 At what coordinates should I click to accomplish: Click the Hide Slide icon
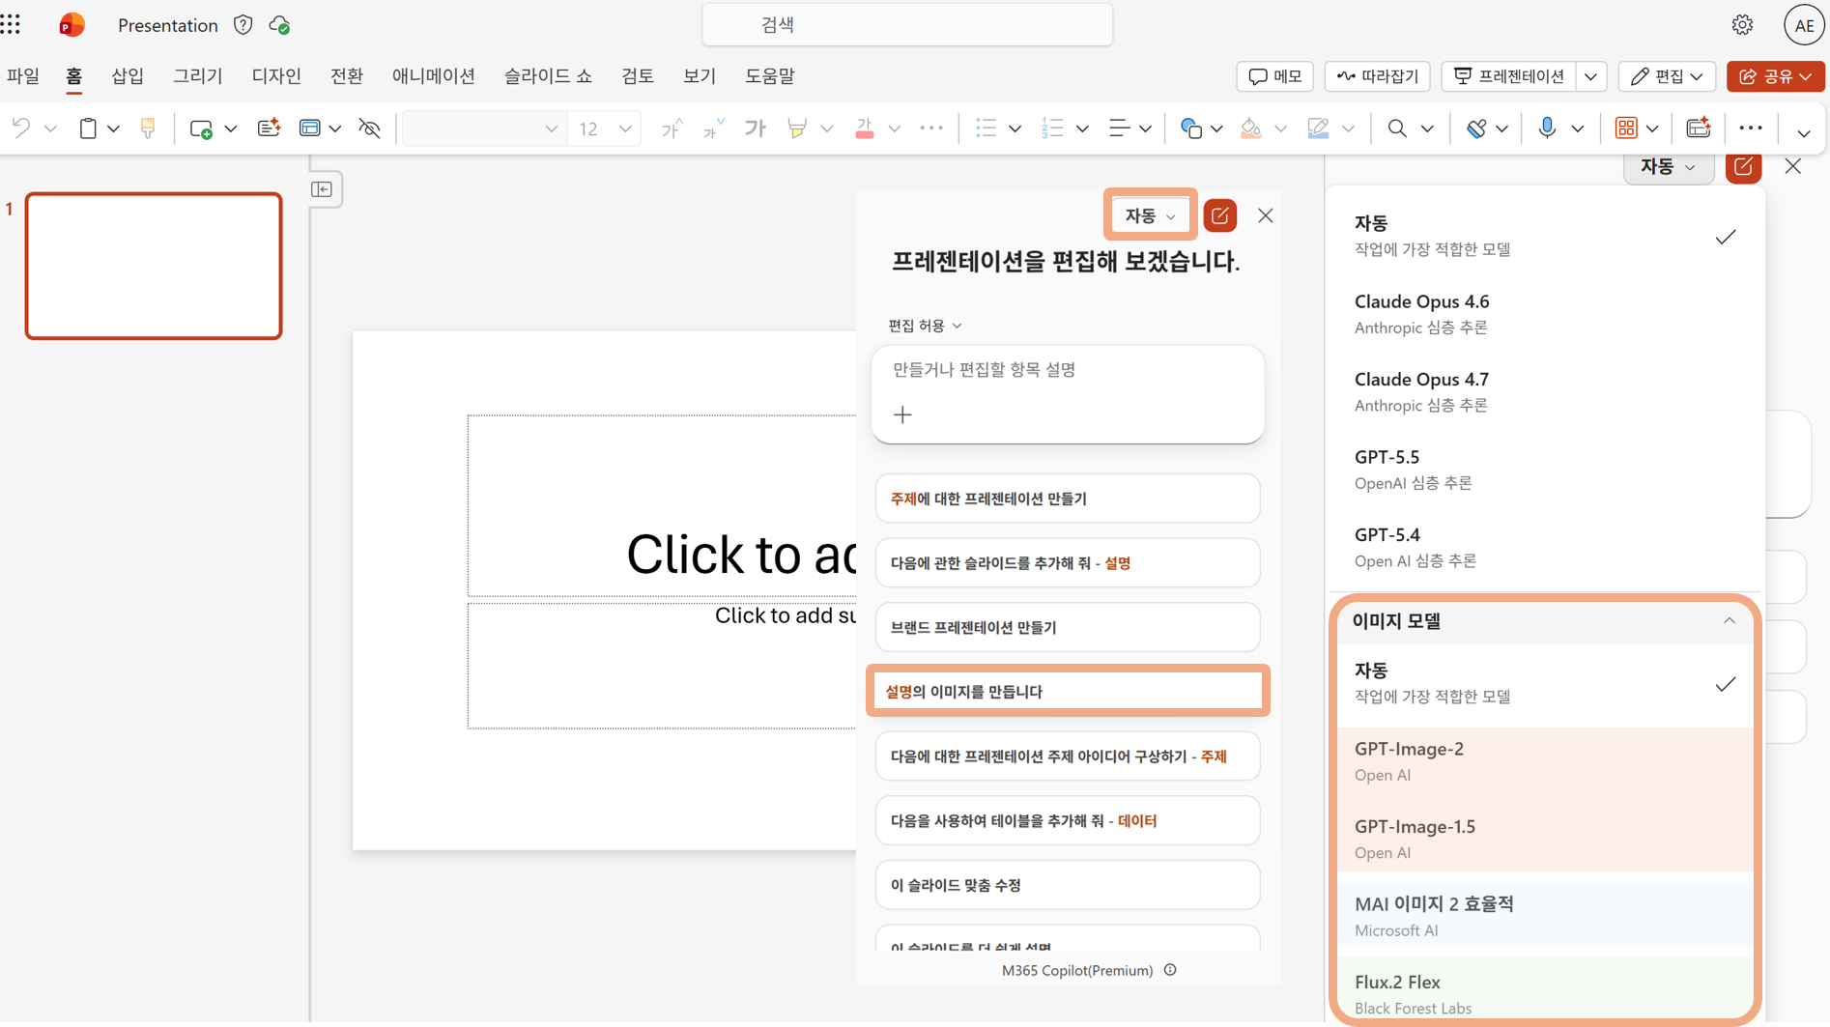coord(369,128)
